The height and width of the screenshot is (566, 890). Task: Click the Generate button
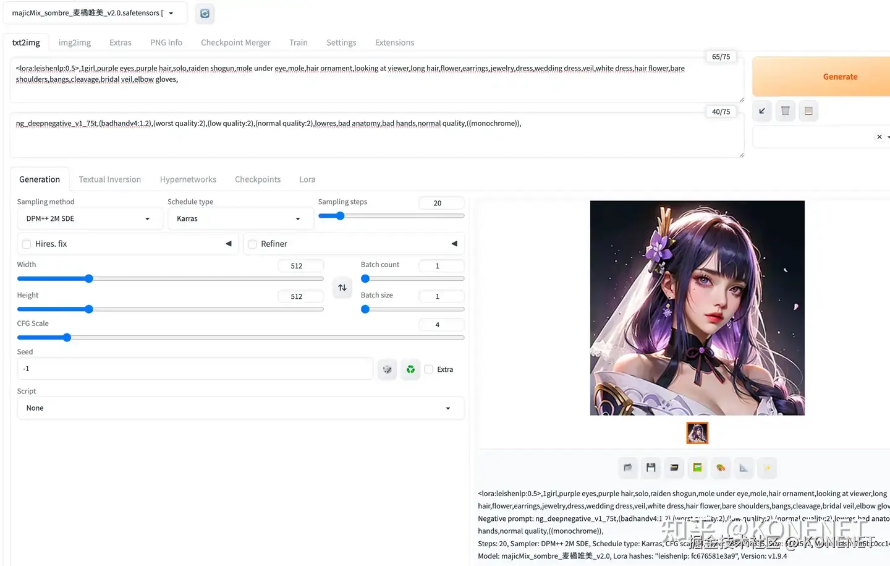[x=822, y=77]
